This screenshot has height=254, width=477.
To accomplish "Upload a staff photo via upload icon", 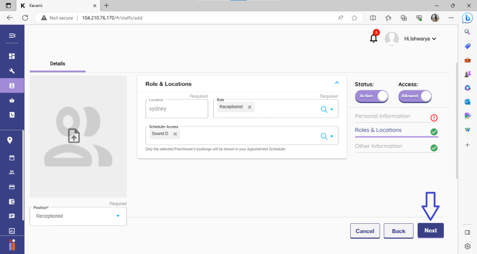I will [75, 136].
